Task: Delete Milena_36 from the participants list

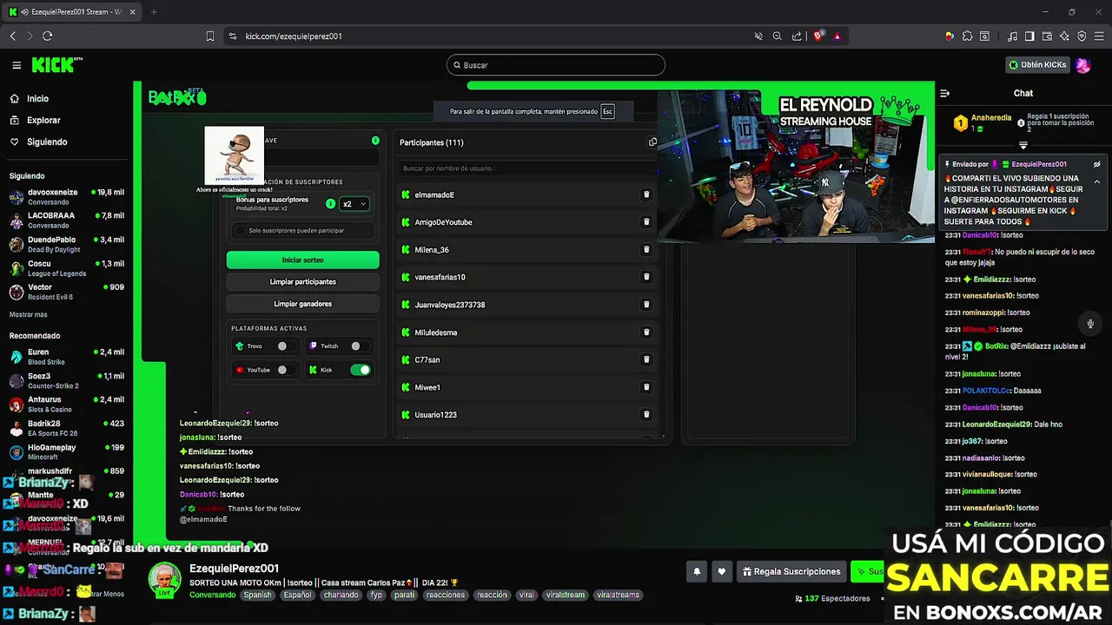Action: point(646,249)
